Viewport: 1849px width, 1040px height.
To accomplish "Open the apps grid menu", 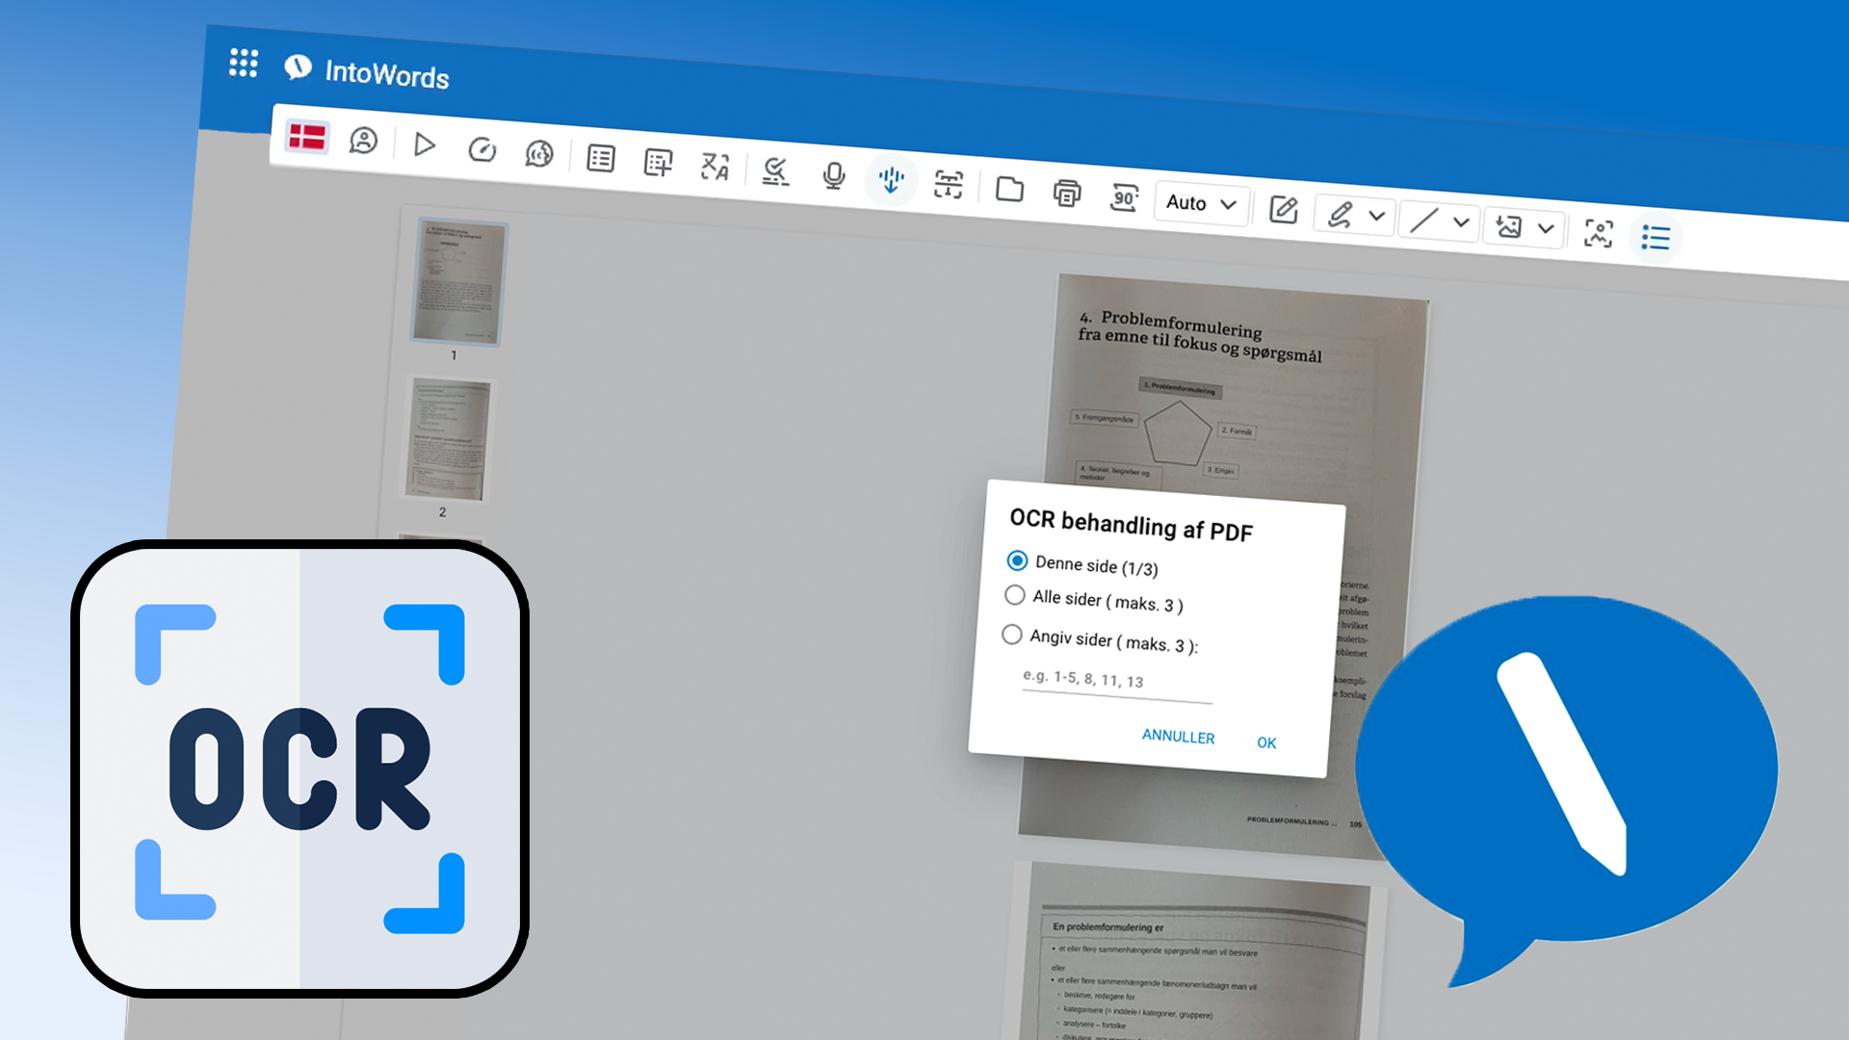I will (x=243, y=64).
